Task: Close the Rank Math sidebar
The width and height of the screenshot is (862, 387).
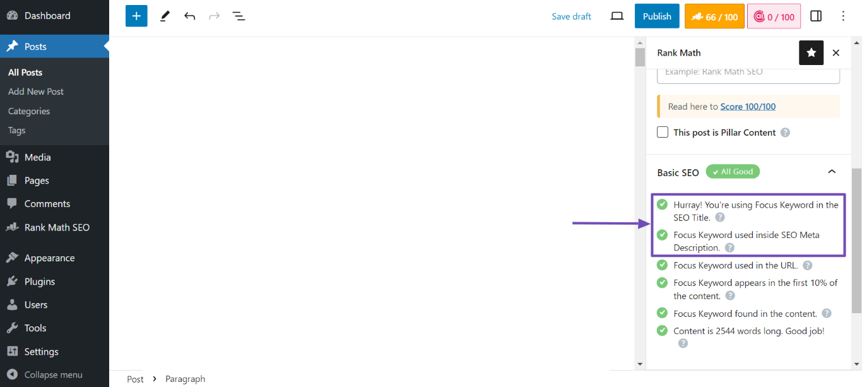Action: tap(836, 53)
